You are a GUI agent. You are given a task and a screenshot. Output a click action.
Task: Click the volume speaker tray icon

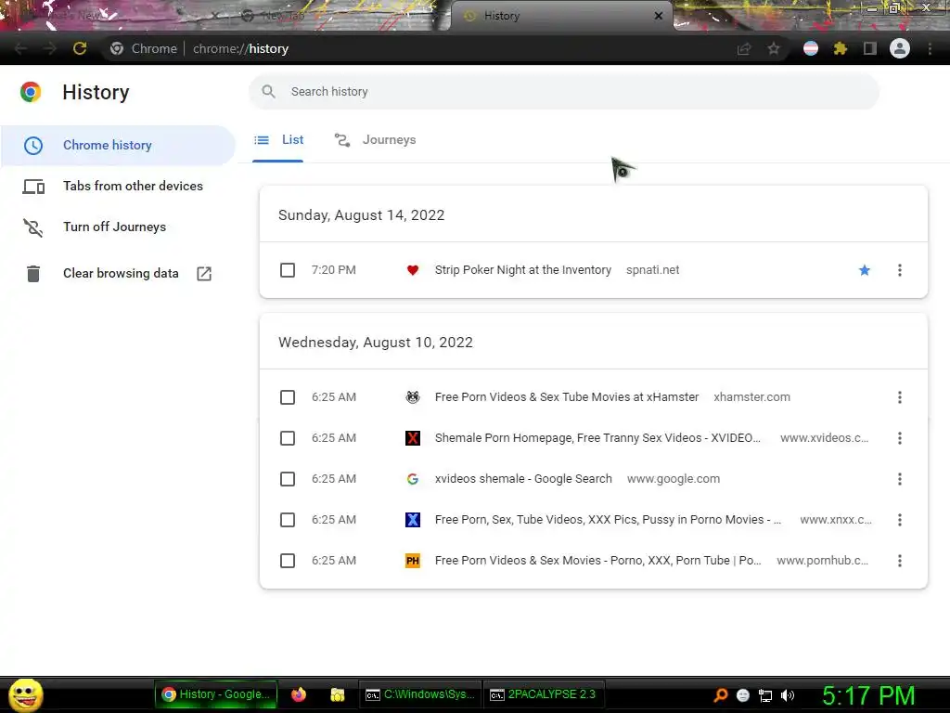tap(788, 695)
